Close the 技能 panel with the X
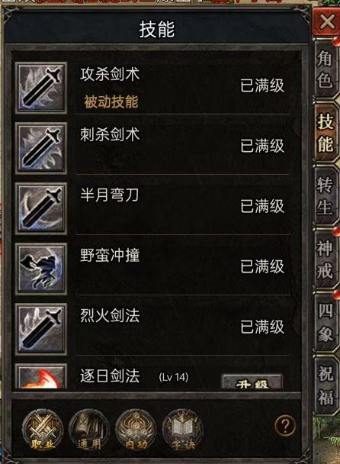The height and width of the screenshot is (464, 340). [x=326, y=22]
